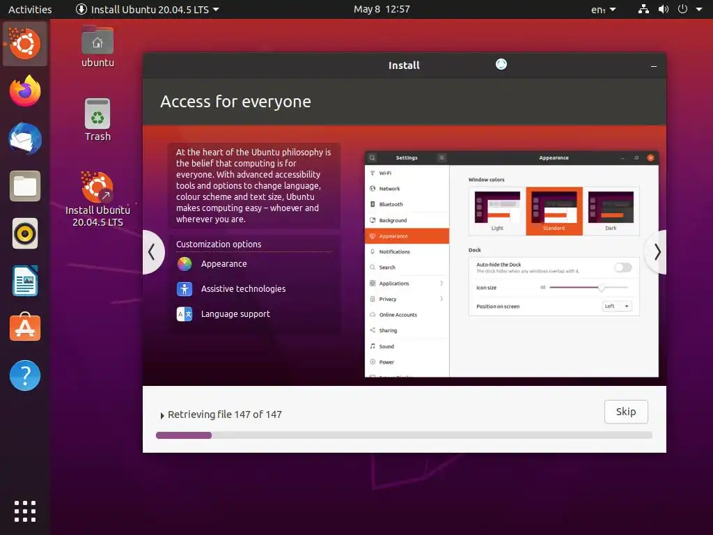
Task: Select Online Accounts in the Settings sidebar
Action: (x=407, y=315)
